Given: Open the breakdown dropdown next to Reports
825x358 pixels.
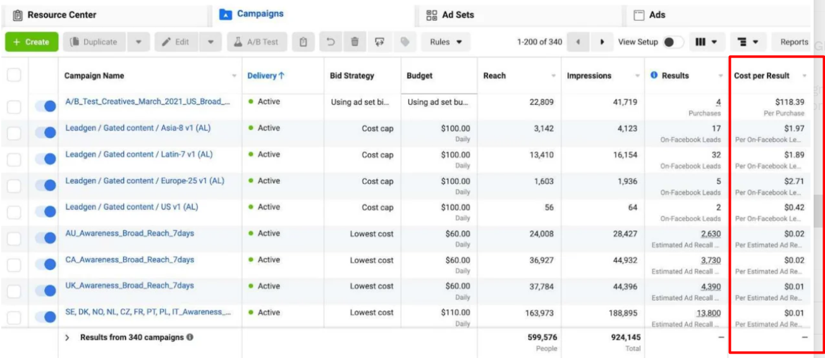Looking at the screenshot, I should coord(749,42).
